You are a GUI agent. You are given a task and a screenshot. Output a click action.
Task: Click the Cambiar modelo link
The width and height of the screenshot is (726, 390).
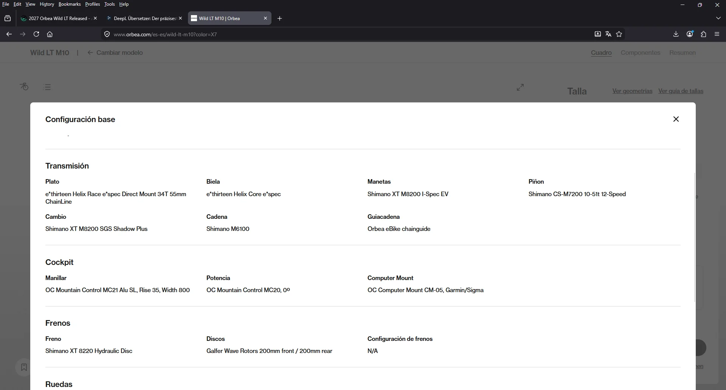pos(115,53)
